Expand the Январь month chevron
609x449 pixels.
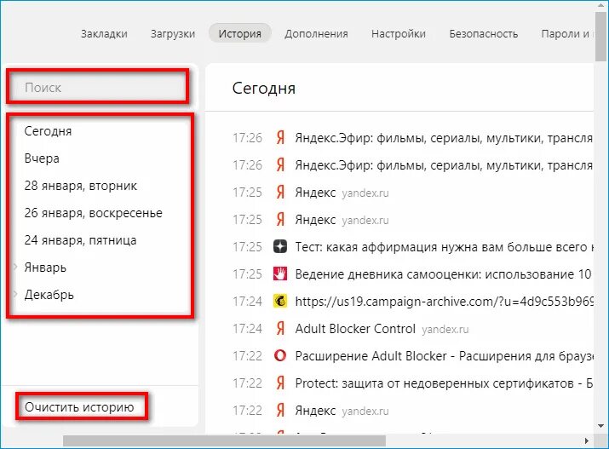pos(15,268)
